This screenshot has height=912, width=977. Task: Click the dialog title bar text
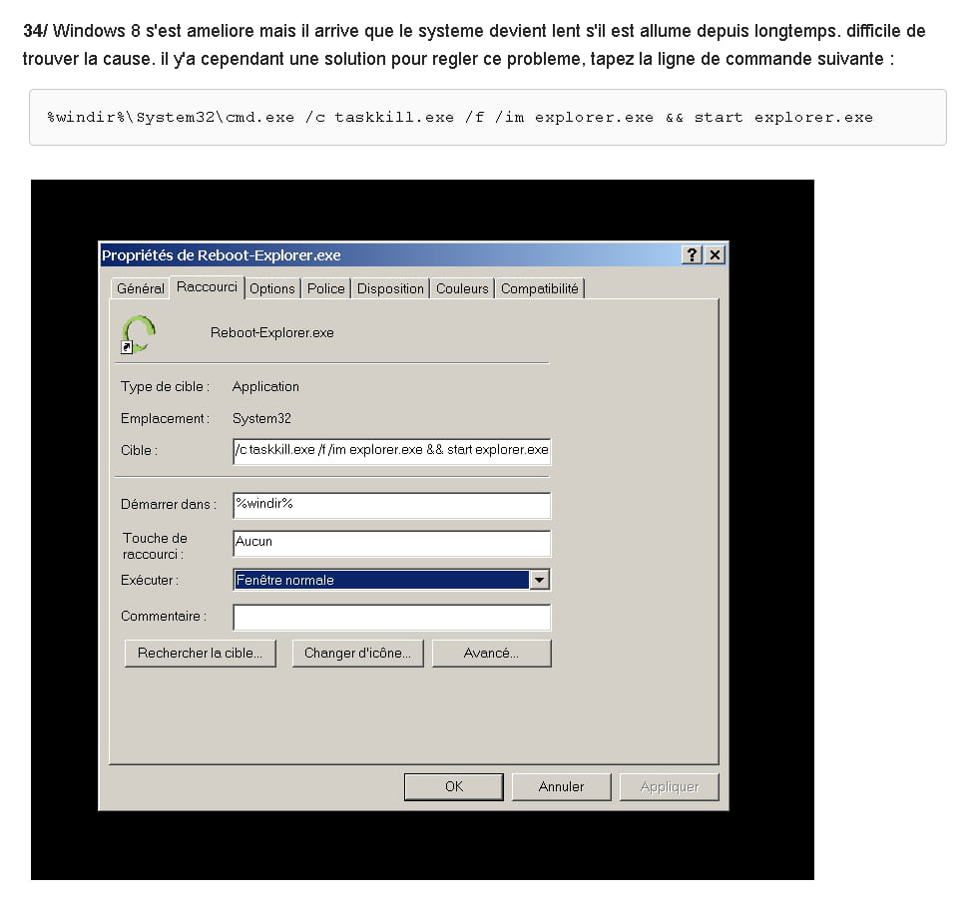(222, 255)
